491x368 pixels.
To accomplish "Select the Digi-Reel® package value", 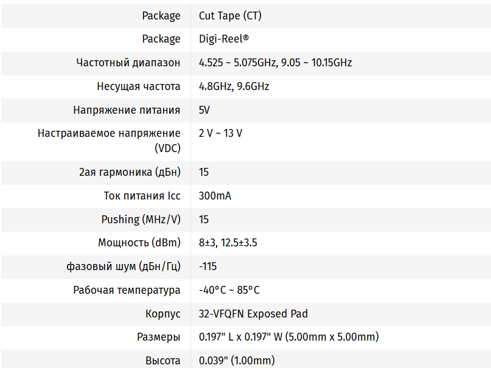I will [224, 39].
